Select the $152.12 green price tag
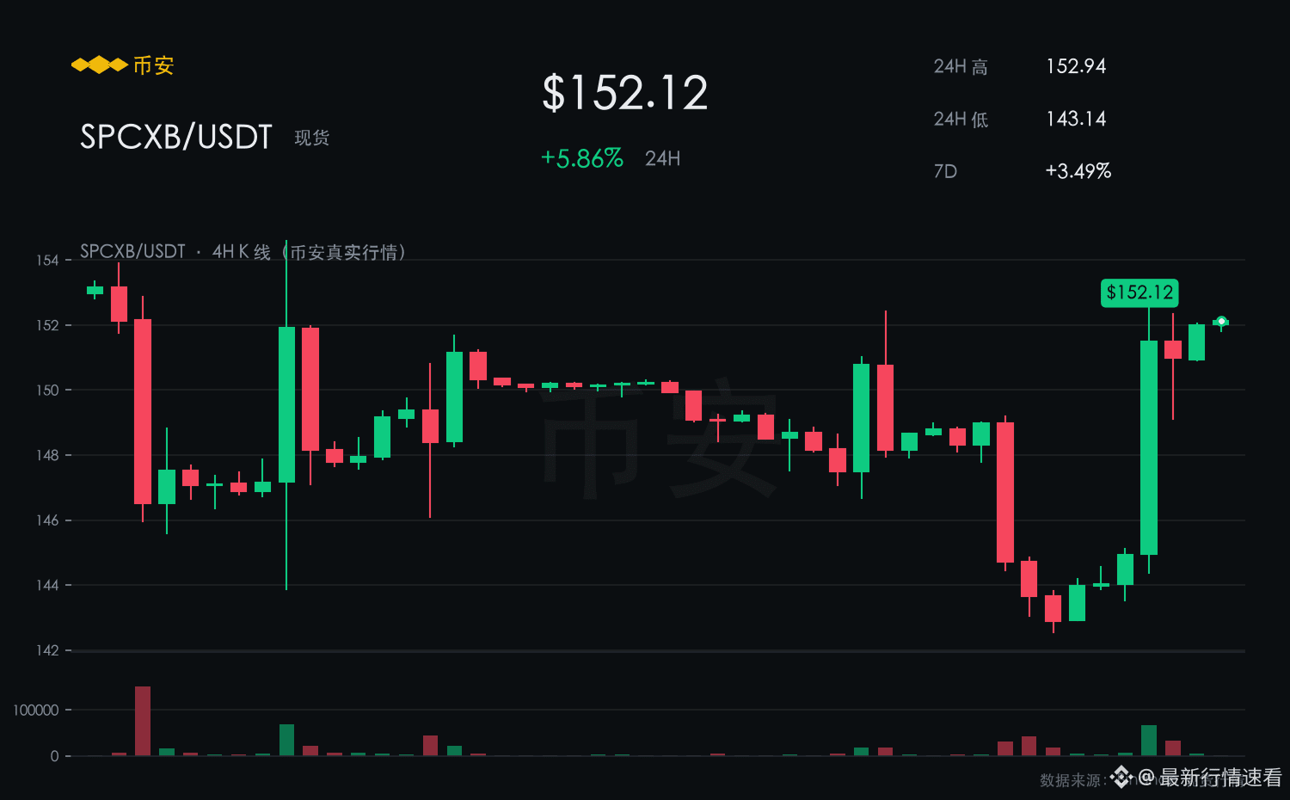The image size is (1290, 800). tap(1139, 292)
